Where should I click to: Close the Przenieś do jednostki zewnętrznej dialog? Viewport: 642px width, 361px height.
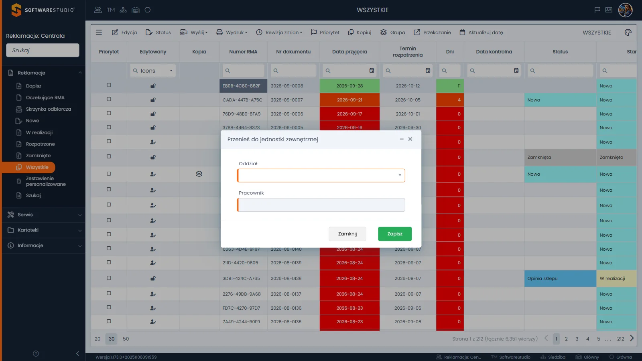[x=410, y=139]
